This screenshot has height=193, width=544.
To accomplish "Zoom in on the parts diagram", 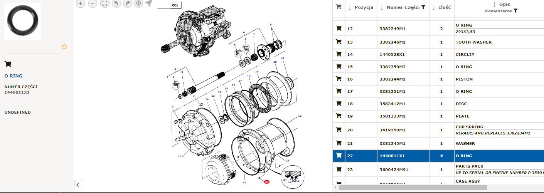I will [80, 3].
